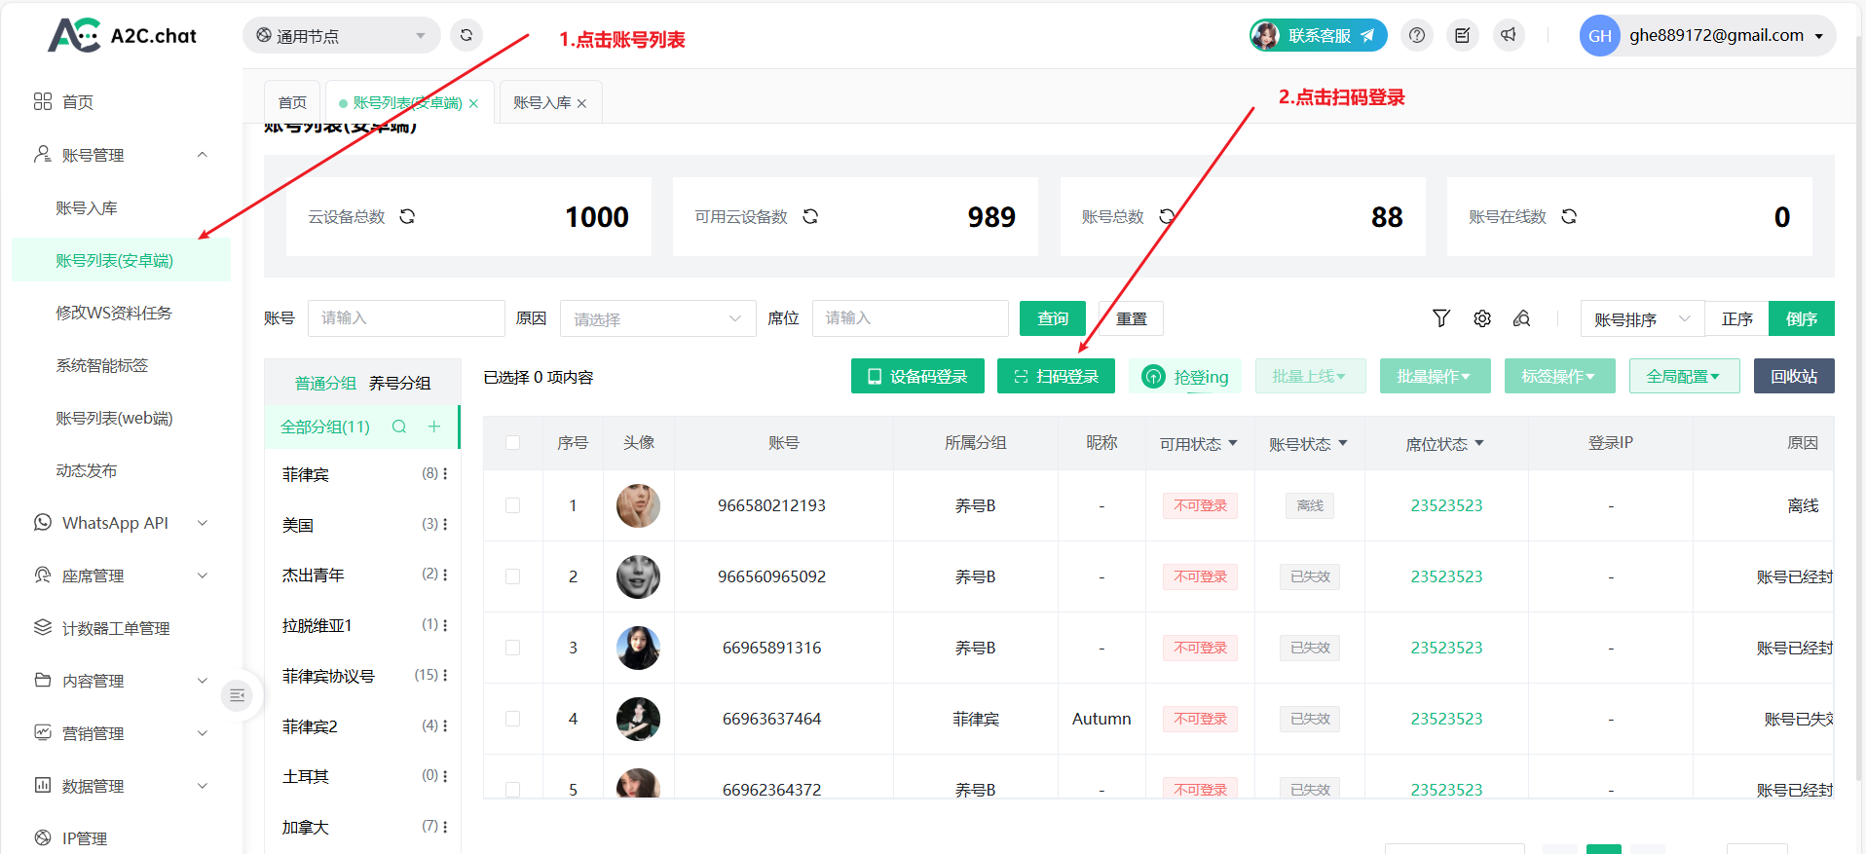The height and width of the screenshot is (854, 1866).
Task: Open the help question mark icon
Action: point(1417,35)
